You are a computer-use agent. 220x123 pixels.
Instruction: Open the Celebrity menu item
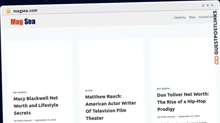point(180,17)
